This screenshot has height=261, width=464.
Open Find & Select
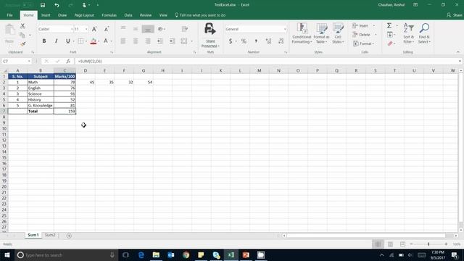[424, 33]
